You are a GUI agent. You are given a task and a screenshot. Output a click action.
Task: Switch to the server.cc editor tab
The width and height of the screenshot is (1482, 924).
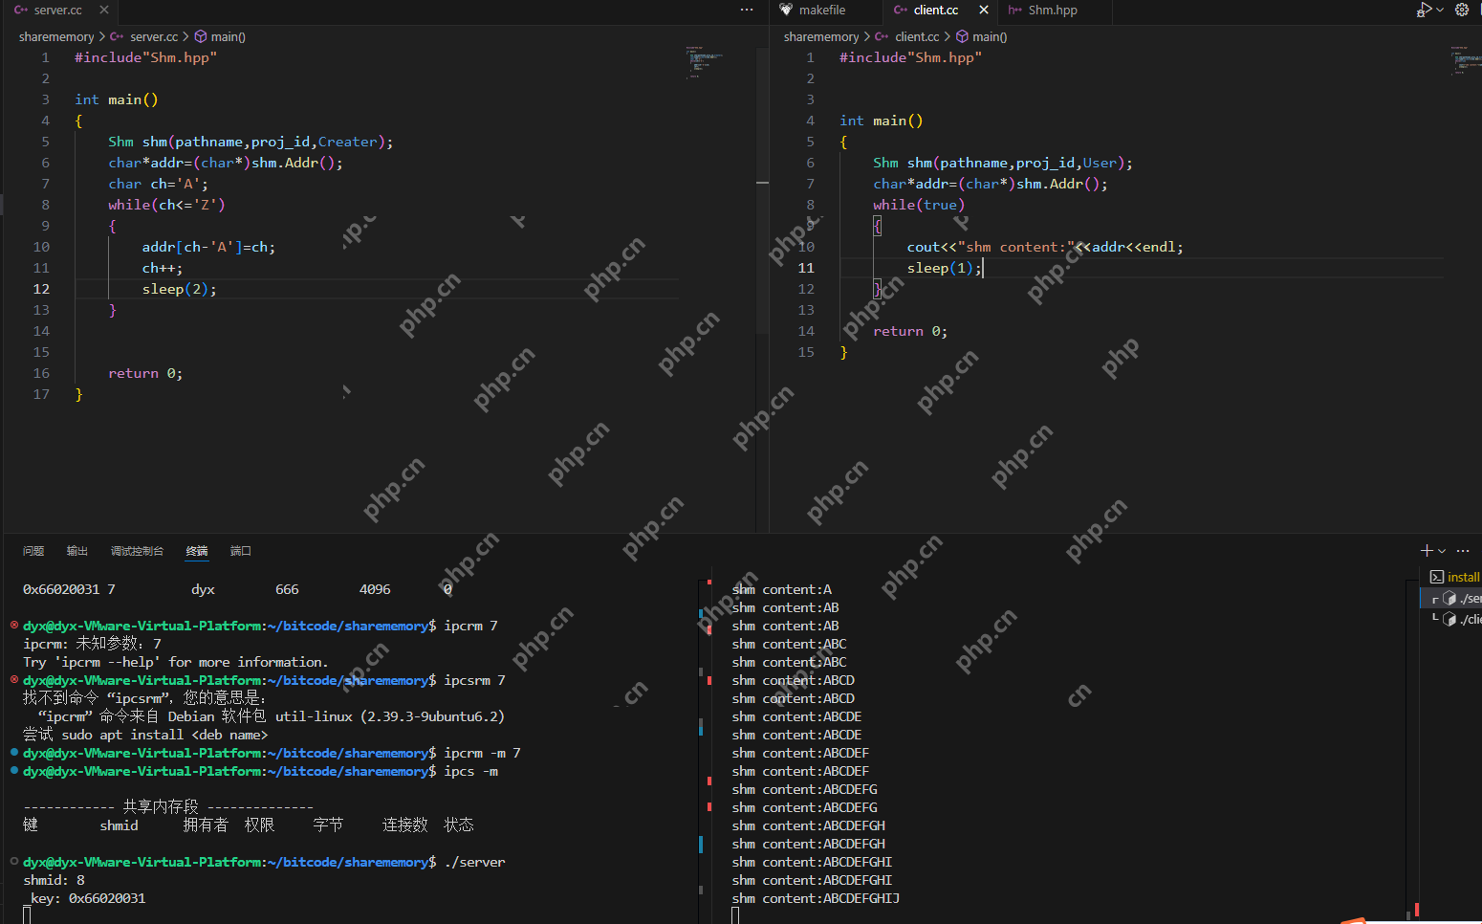pyautogui.click(x=57, y=11)
